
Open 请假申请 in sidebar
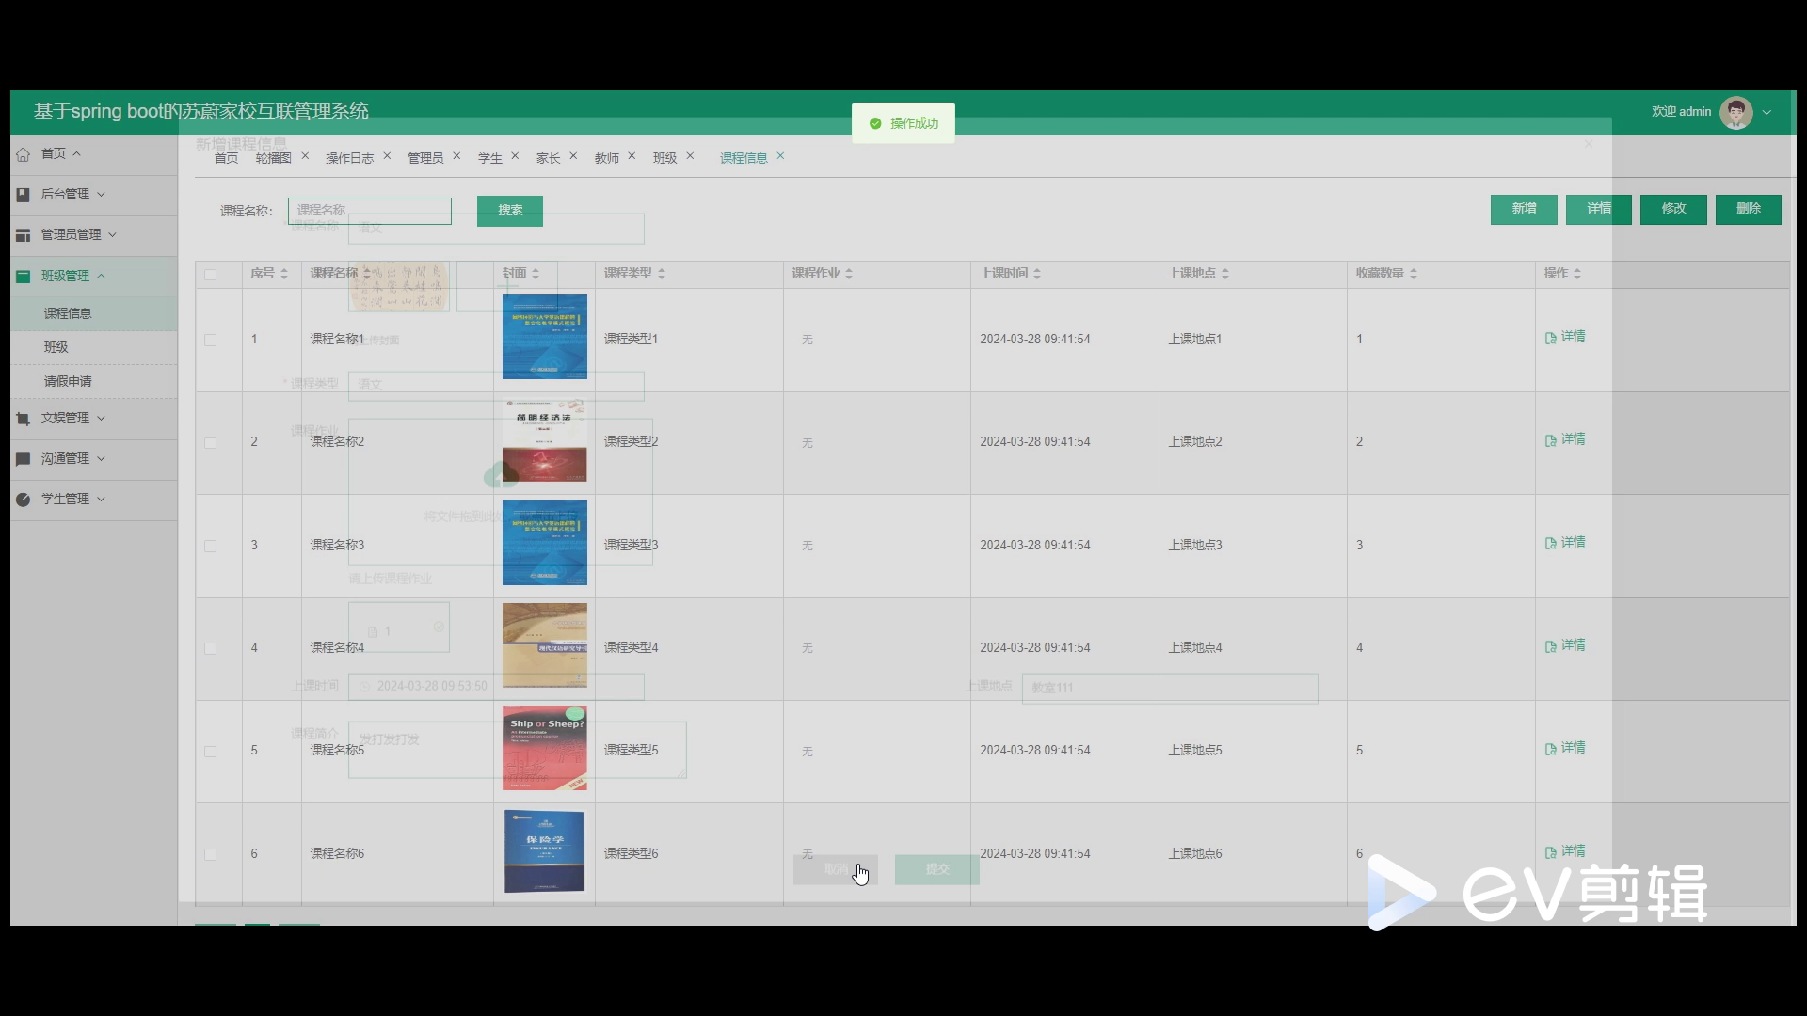point(68,381)
